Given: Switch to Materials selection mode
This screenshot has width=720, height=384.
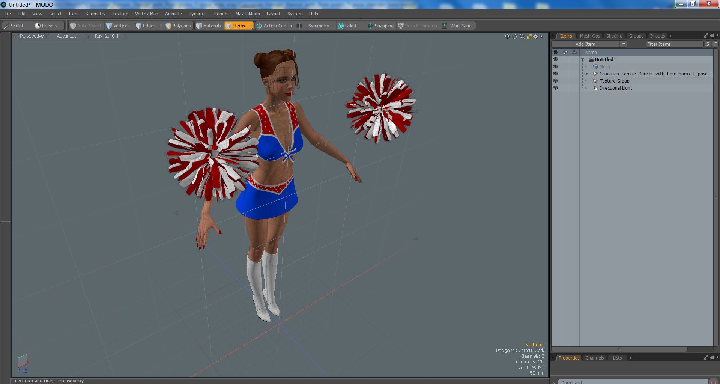Looking at the screenshot, I should (209, 26).
